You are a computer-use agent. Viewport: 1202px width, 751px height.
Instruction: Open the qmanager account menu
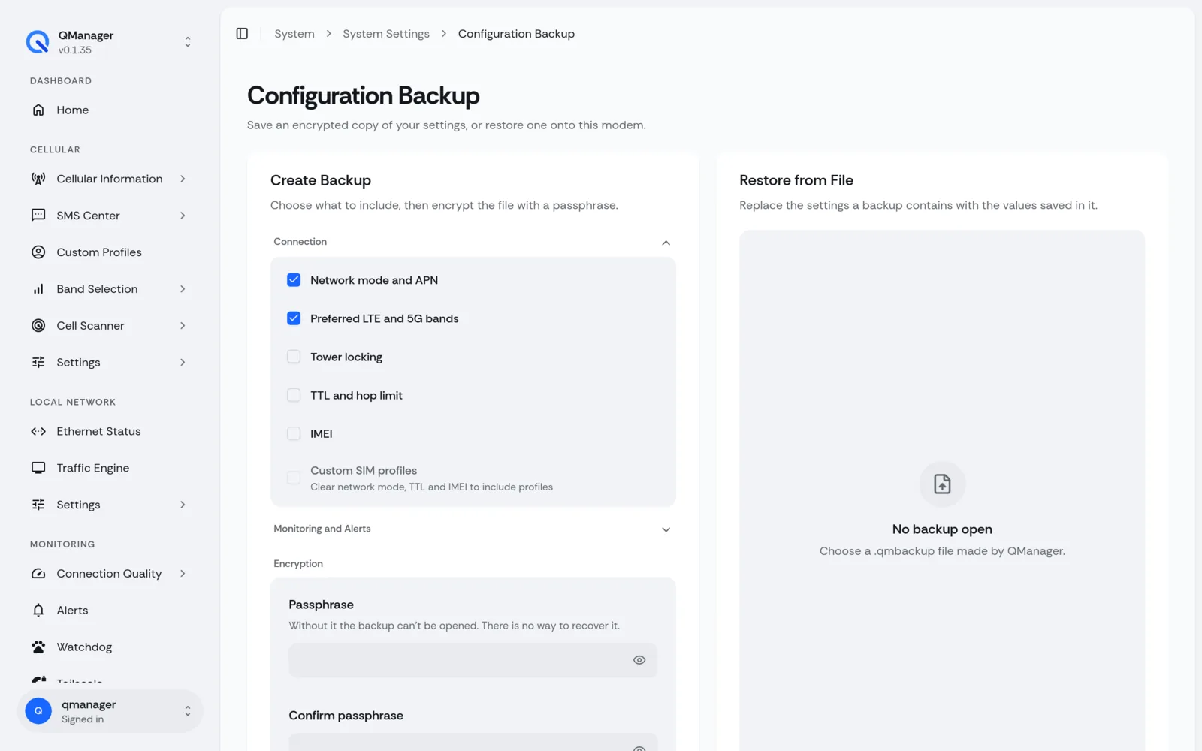point(110,711)
